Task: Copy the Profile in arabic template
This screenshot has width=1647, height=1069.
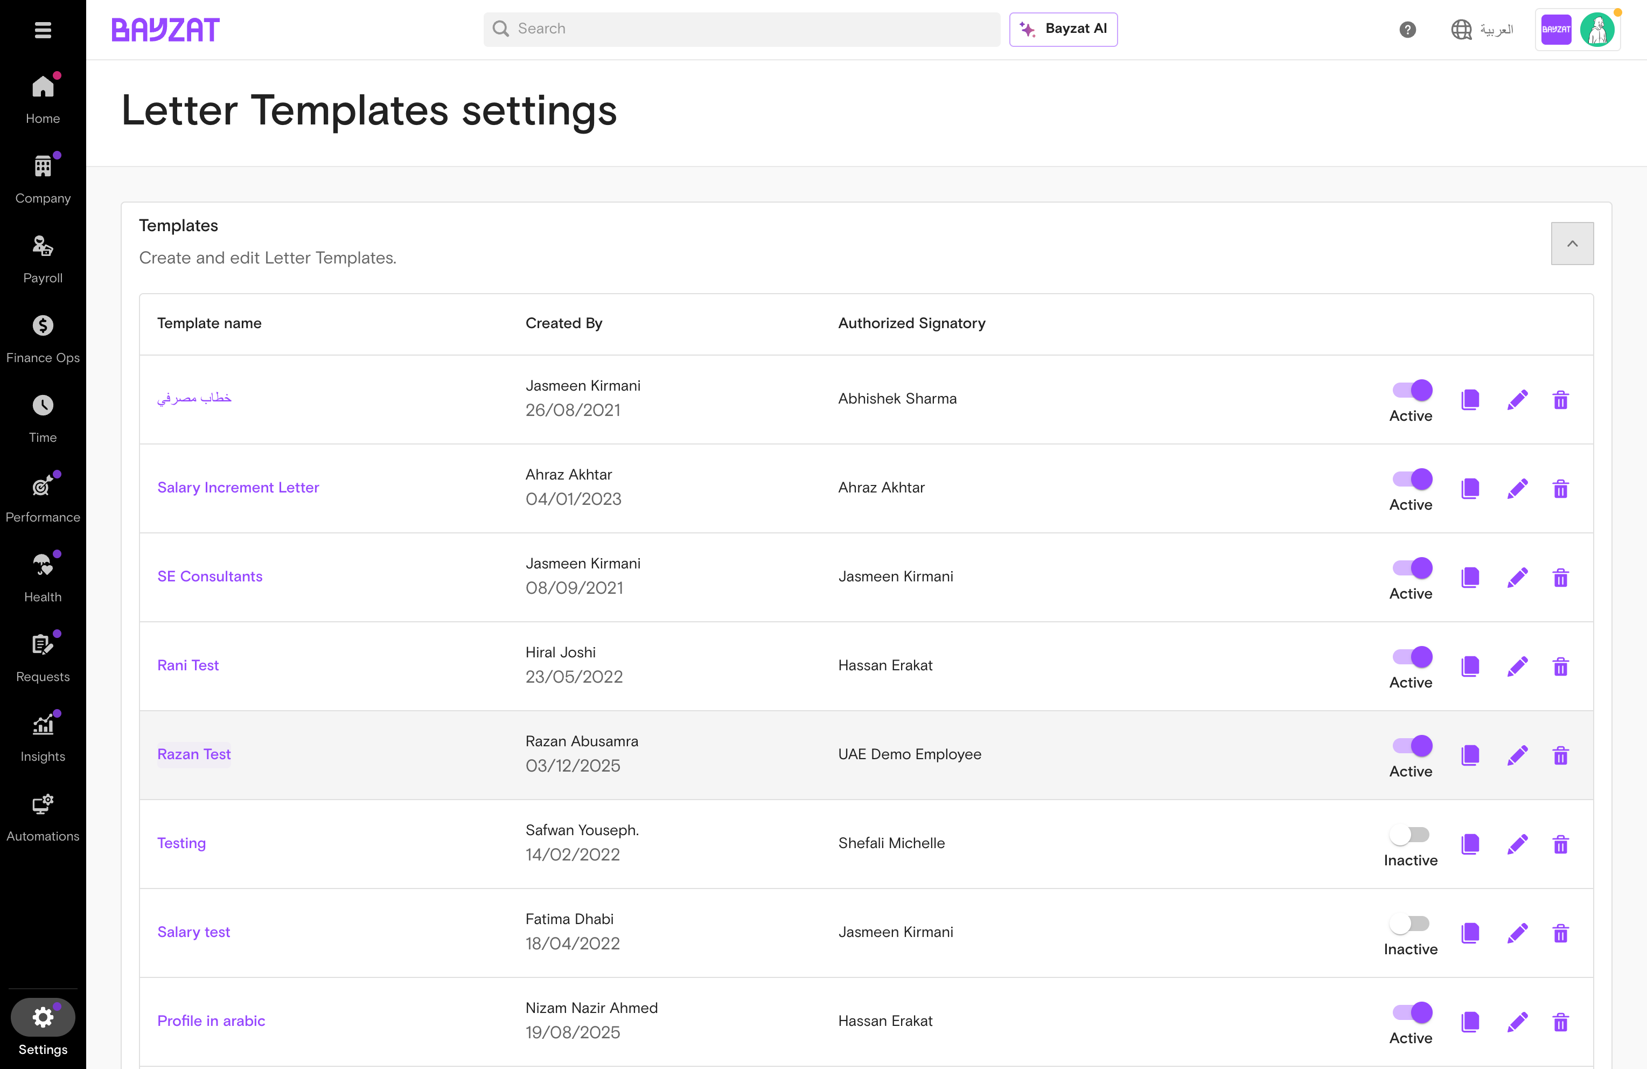Action: click(x=1470, y=1022)
